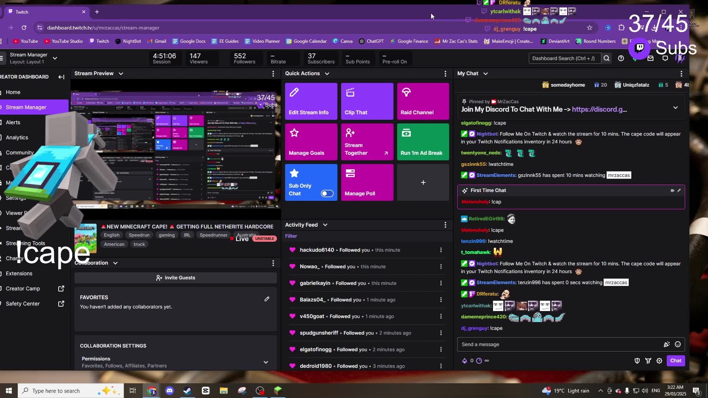
Task: Open options for hackudo6140 follow event
Action: pos(441,250)
